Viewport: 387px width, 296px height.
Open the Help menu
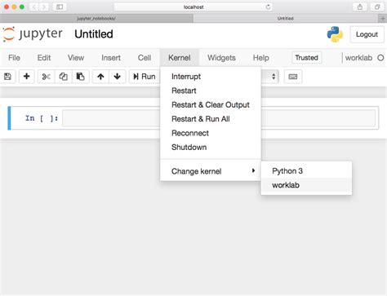click(261, 58)
